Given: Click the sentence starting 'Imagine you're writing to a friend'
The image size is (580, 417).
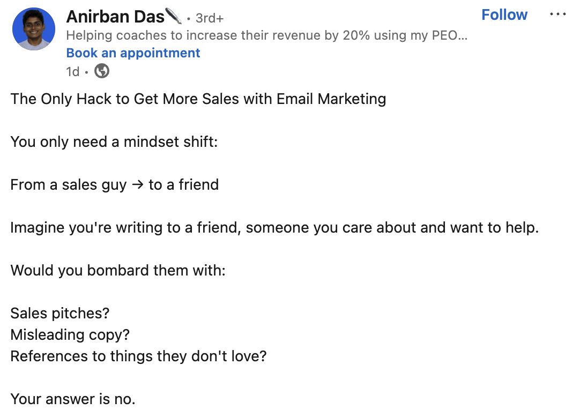Looking at the screenshot, I should [274, 228].
